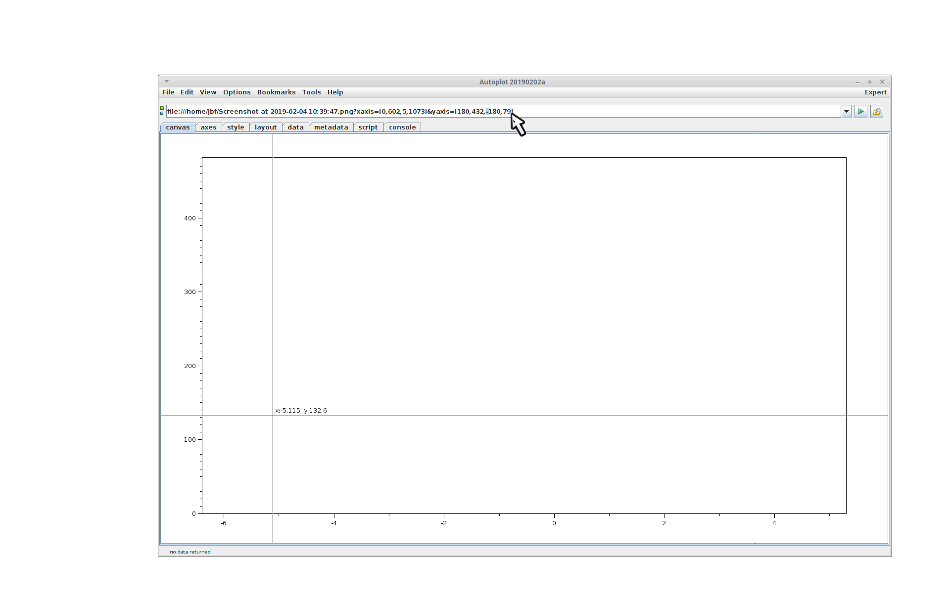The height and width of the screenshot is (593, 950).
Task: Open the Bookmarks menu
Action: coord(276,92)
